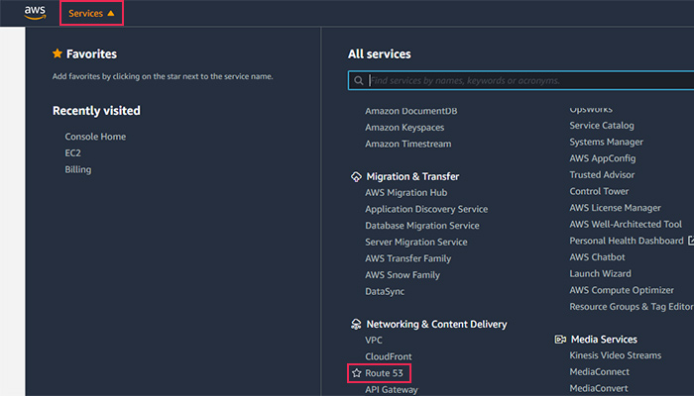Viewport: 694px width, 396px height.
Task: Click the Favorites star icon
Action: [x=58, y=53]
